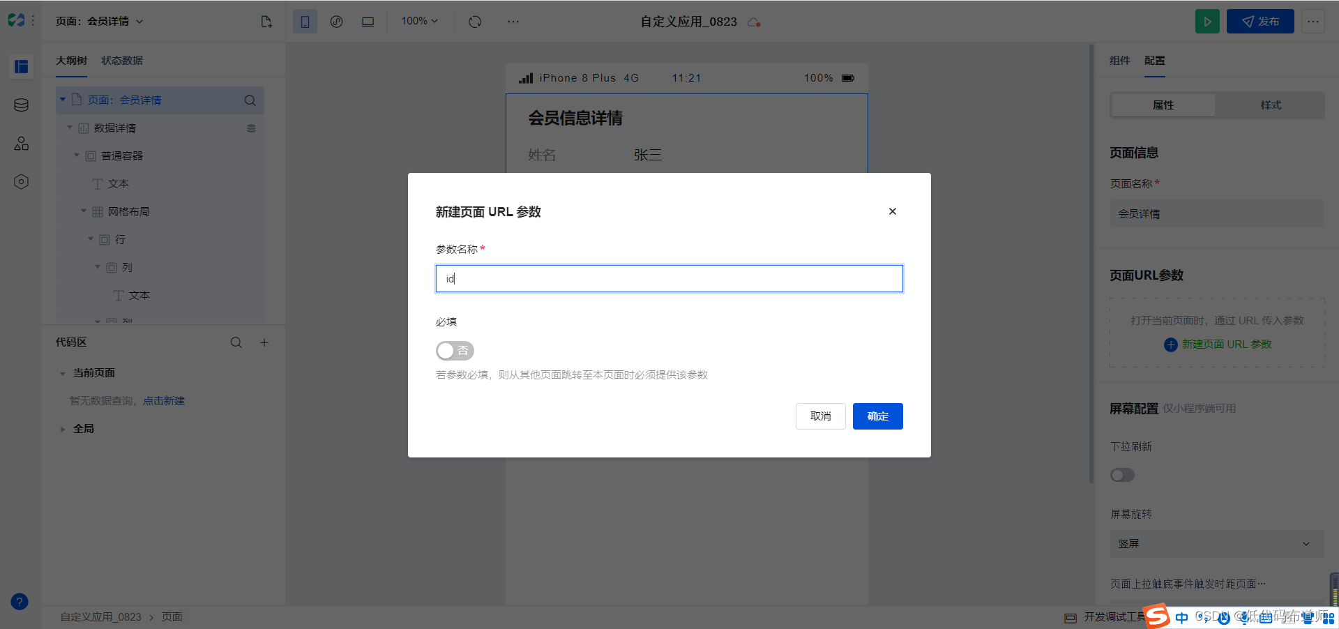Select the 文本 item under 列

(x=139, y=296)
